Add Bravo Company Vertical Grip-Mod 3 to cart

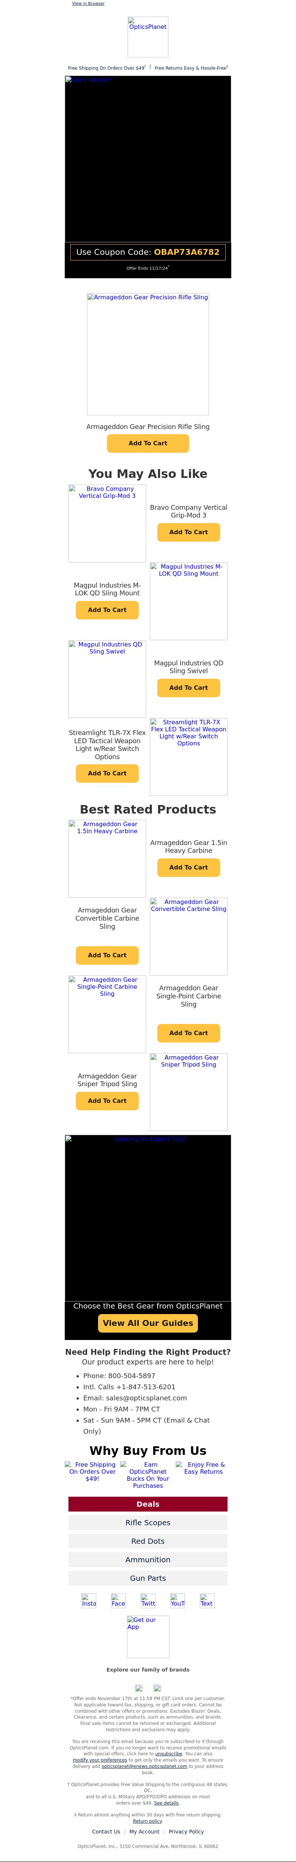click(x=188, y=532)
